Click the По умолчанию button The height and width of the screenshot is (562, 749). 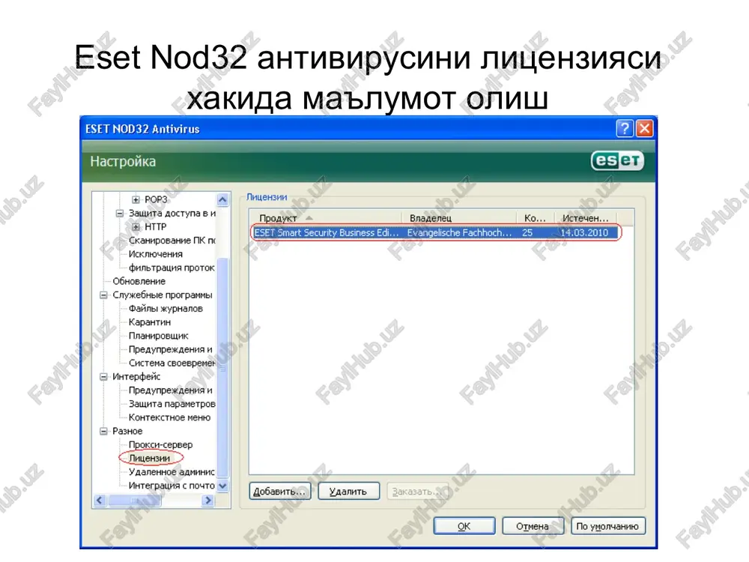(608, 526)
